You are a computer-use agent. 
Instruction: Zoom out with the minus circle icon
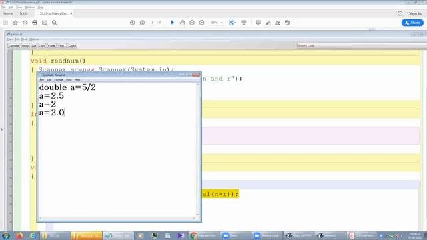tap(192, 23)
